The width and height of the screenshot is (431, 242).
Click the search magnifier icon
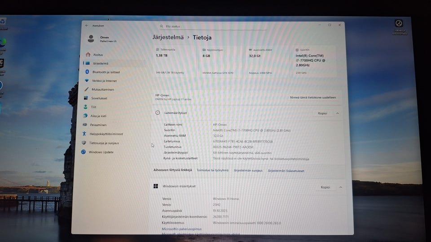(162, 26)
